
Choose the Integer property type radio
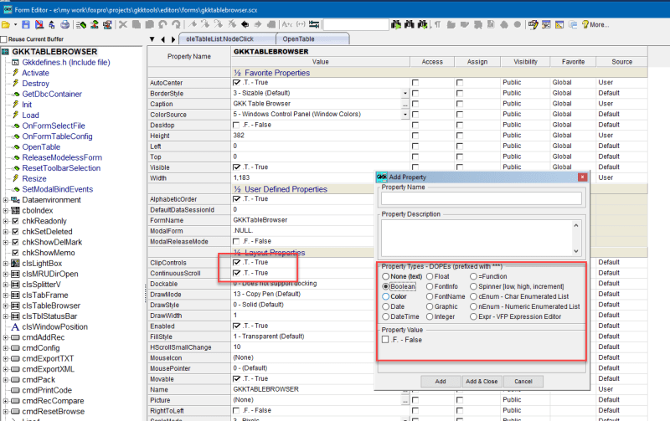coord(430,317)
